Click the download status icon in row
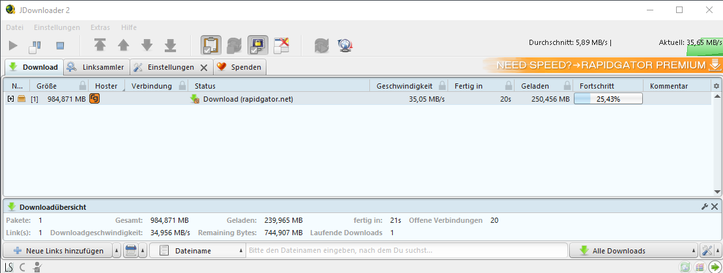Image resolution: width=723 pixels, height=273 pixels. coord(195,98)
